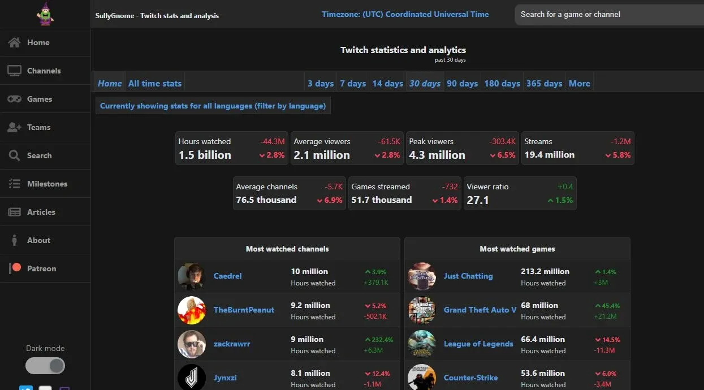The height and width of the screenshot is (390, 704).
Task: Open Milestones in the sidebar menu
Action: tap(45, 184)
